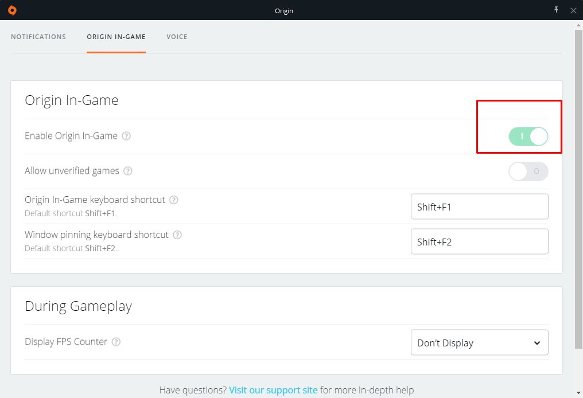This screenshot has height=398, width=583.
Task: Follow the Visit our support site link
Action: tap(273, 390)
